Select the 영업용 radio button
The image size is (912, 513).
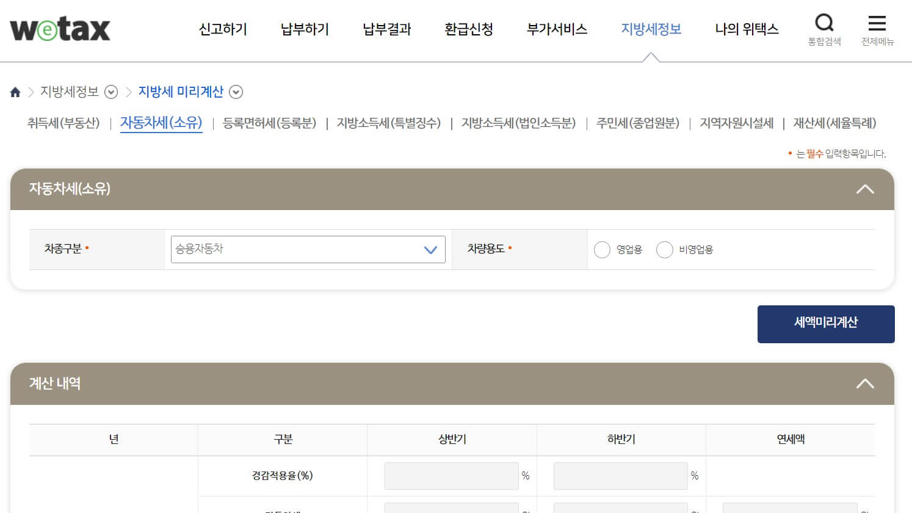(602, 250)
